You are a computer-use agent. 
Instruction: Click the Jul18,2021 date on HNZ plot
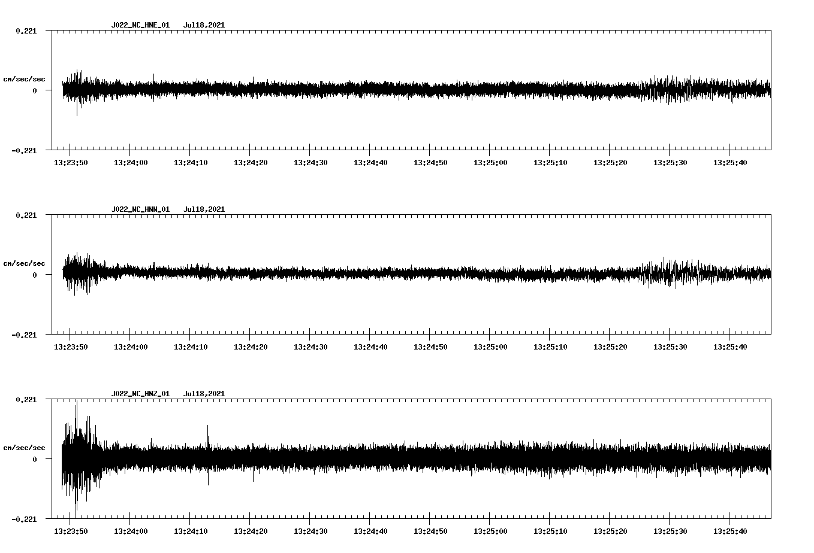pos(204,394)
